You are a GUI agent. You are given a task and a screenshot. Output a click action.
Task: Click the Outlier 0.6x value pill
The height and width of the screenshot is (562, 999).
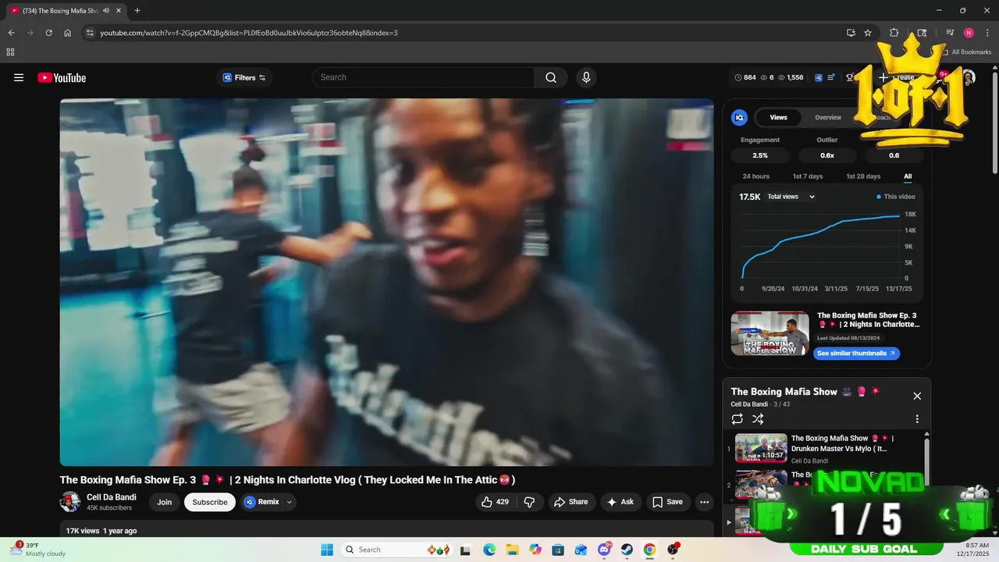click(x=827, y=155)
